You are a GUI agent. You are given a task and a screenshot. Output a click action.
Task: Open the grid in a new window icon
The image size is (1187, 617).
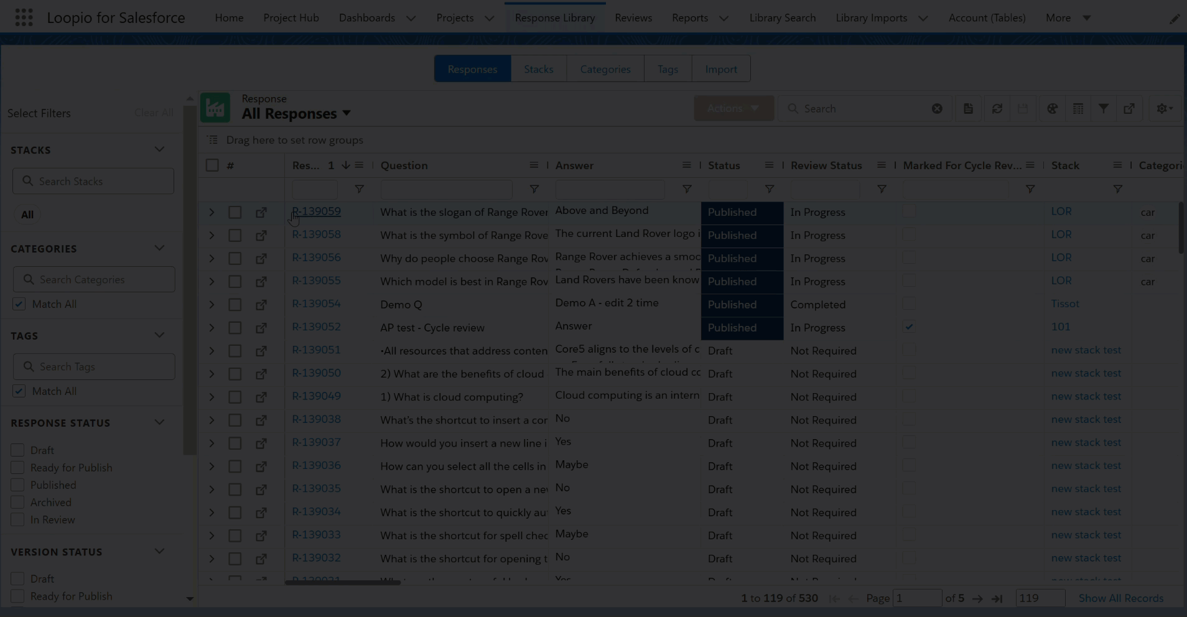click(x=1129, y=108)
